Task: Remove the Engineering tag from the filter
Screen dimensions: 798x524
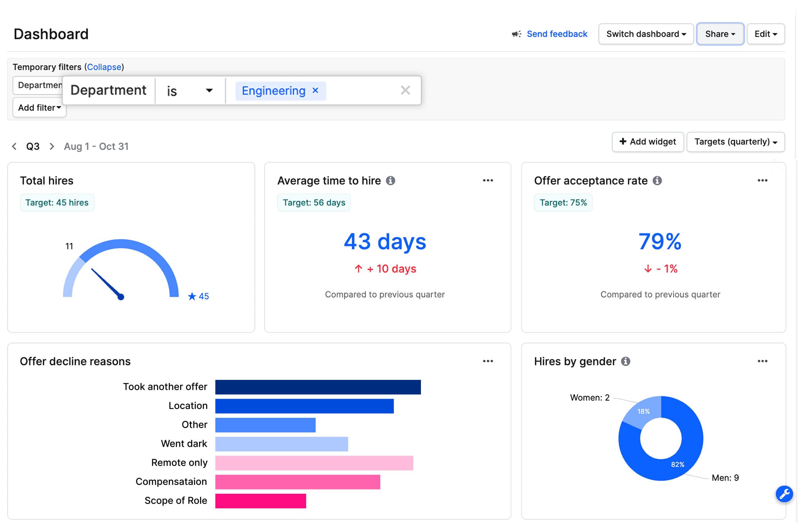Action: tap(316, 90)
